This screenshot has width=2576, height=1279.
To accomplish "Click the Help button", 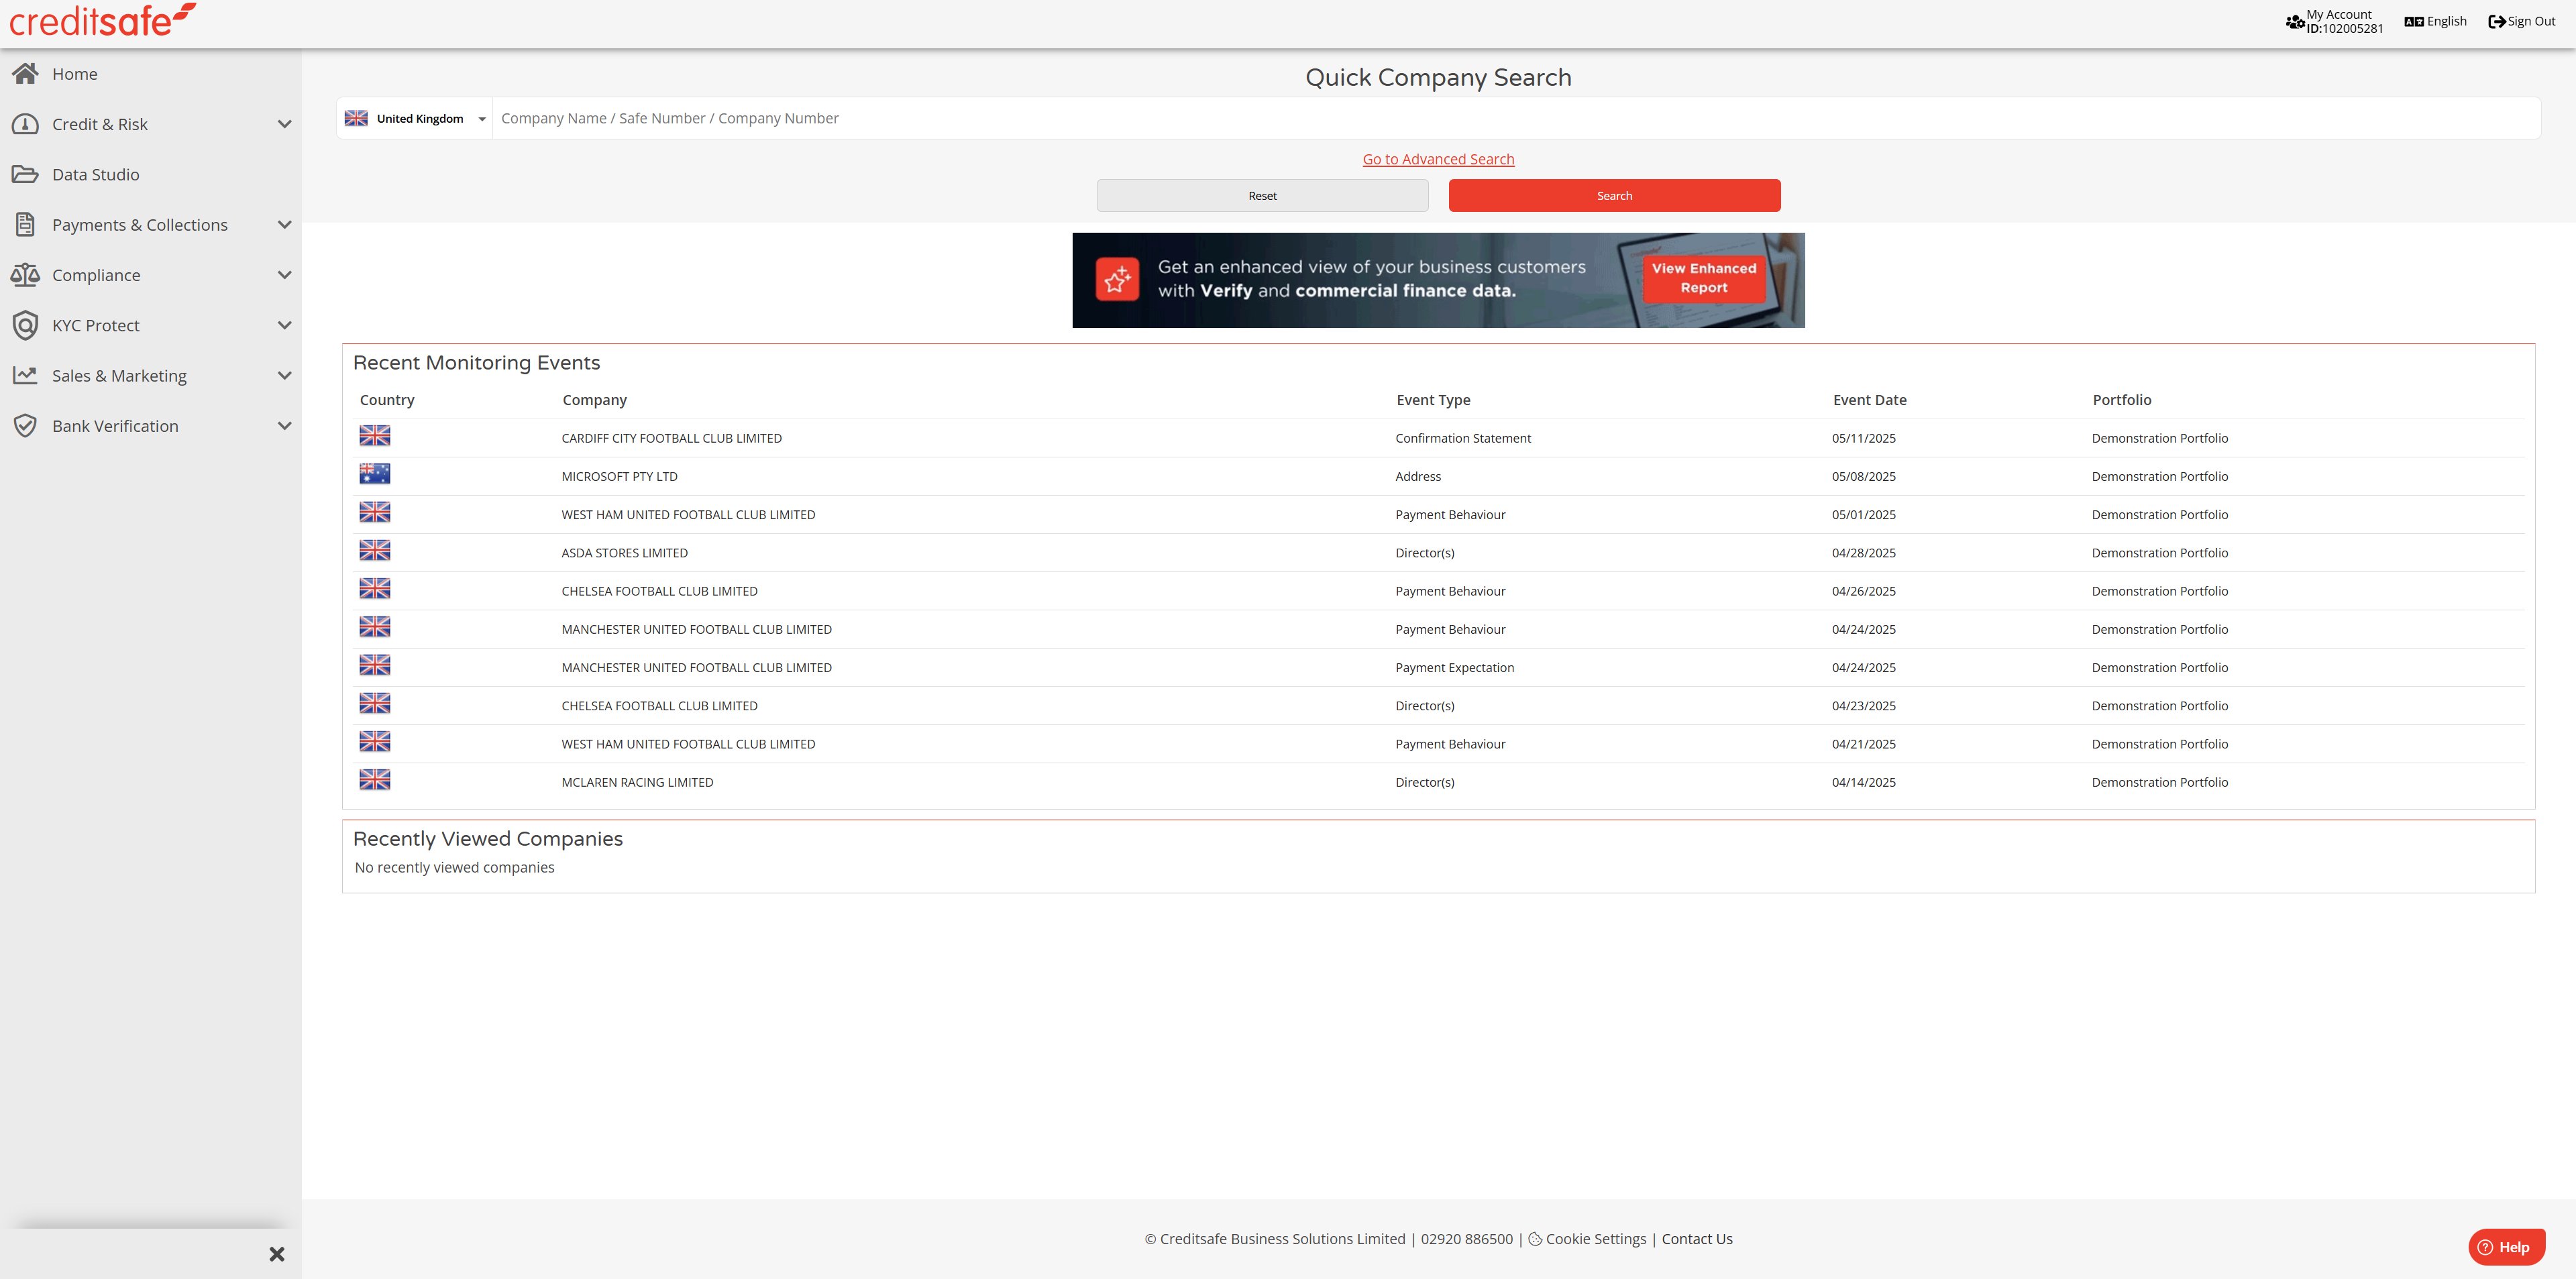I will [2506, 1246].
